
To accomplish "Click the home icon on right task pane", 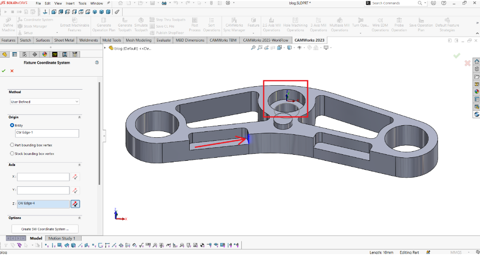I will click(x=476, y=62).
